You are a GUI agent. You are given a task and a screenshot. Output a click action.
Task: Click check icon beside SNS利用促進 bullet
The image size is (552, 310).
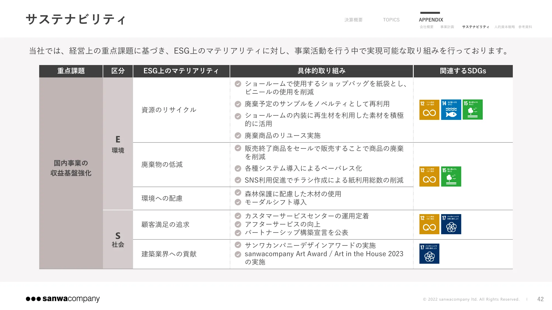[238, 180]
